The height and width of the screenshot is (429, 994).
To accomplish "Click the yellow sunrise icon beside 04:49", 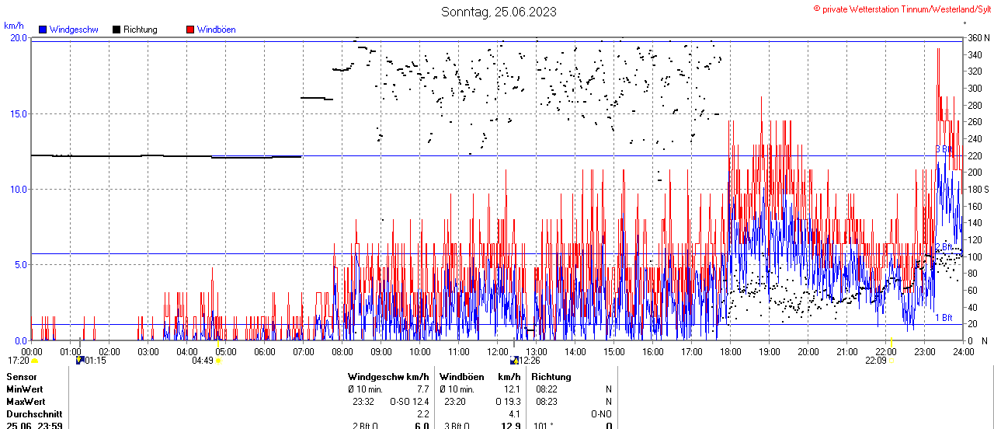I will pos(218,361).
